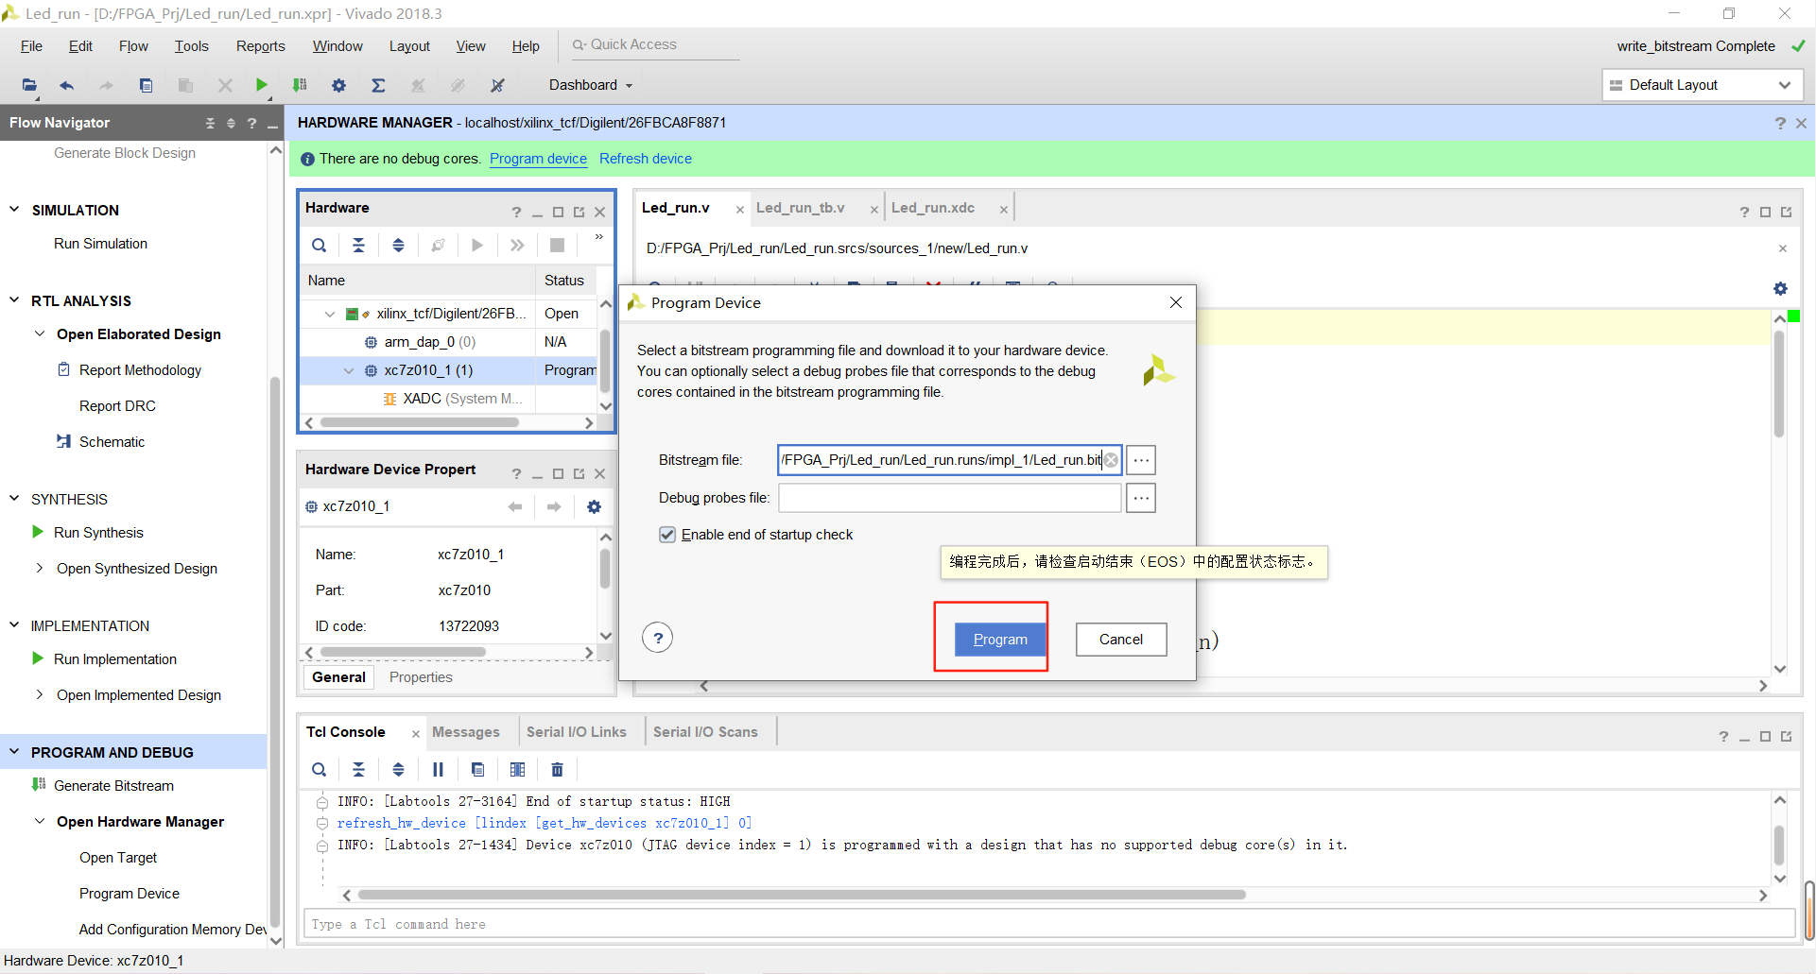Collapse the RTL ANALYSIS section
1816x974 pixels.
click(14, 300)
